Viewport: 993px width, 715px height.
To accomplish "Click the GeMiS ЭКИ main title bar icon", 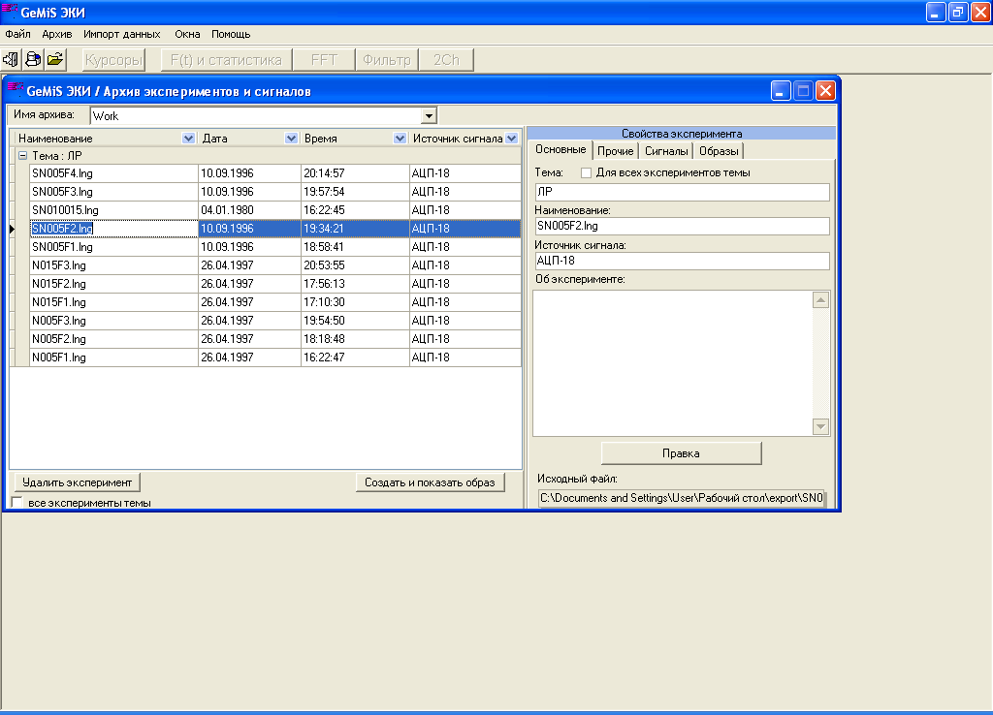I will pyautogui.click(x=10, y=12).
